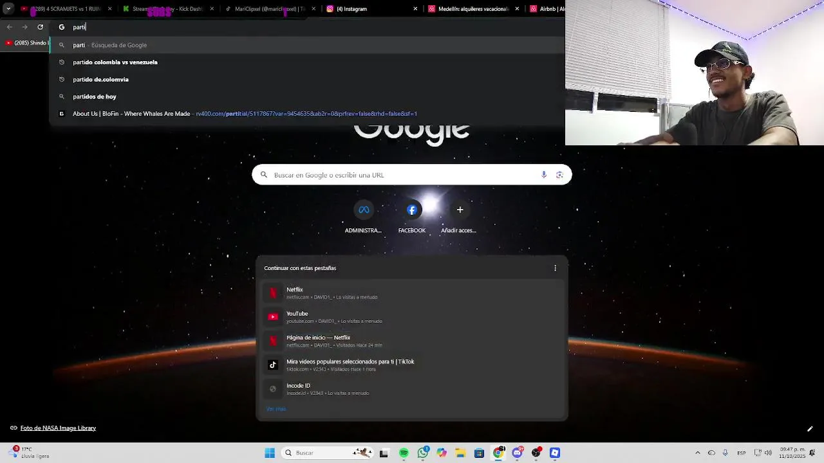824x463 pixels.
Task: Open network and volume quick settings
Action: pyautogui.click(x=764, y=453)
